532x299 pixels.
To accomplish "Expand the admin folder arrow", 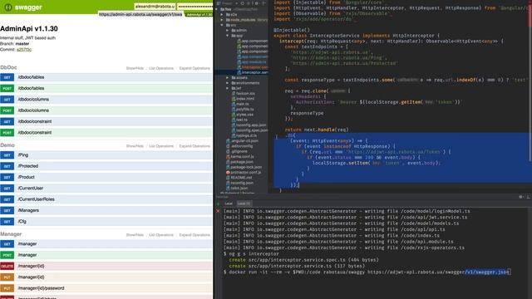I will (x=227, y=31).
